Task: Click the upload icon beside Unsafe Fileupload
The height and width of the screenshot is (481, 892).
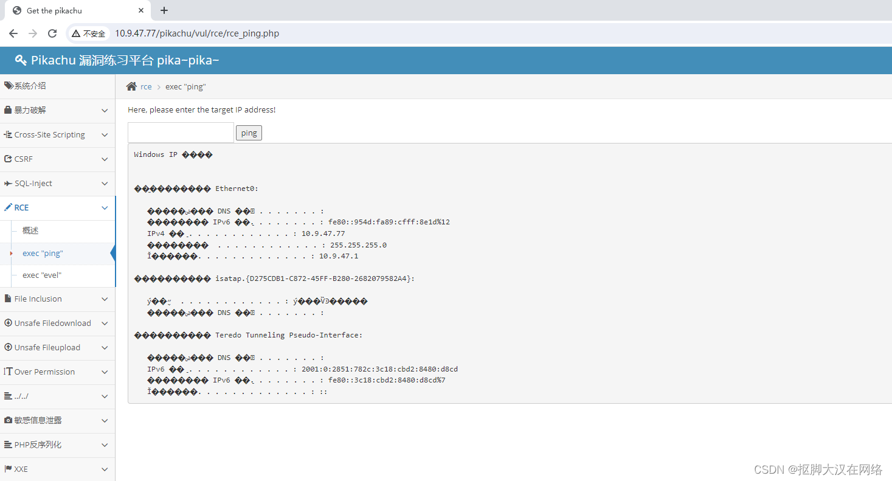Action: point(9,347)
